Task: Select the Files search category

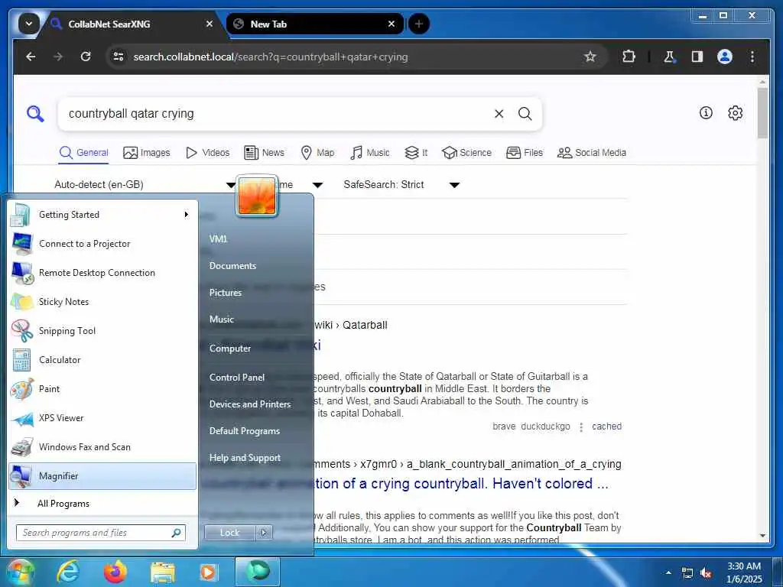Action: coord(525,153)
